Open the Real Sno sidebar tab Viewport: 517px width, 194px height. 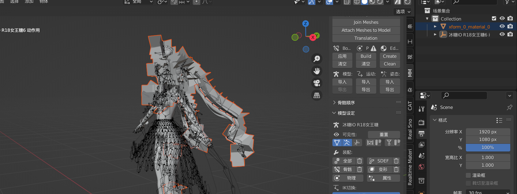click(x=410, y=129)
